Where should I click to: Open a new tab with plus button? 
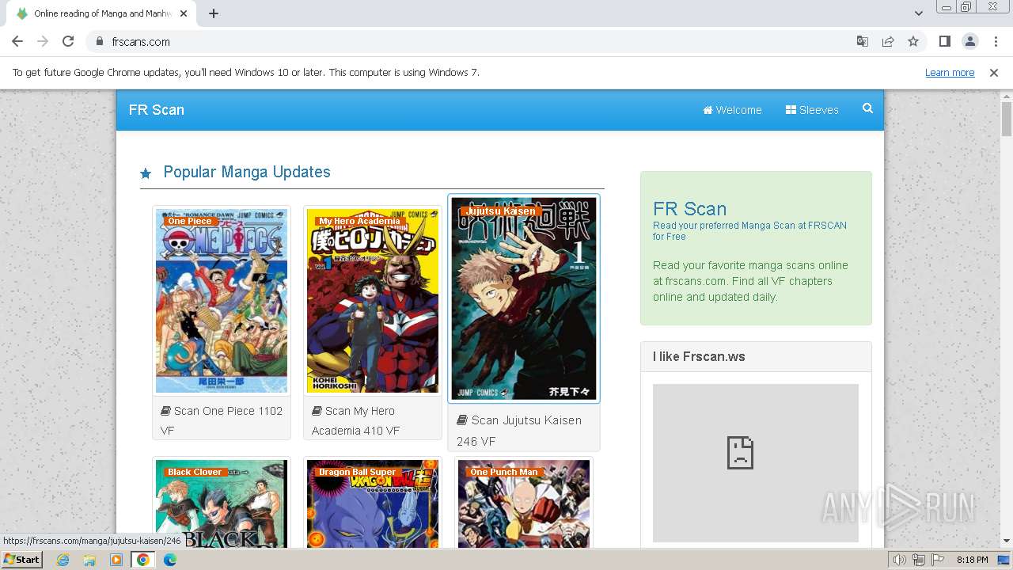[214, 13]
